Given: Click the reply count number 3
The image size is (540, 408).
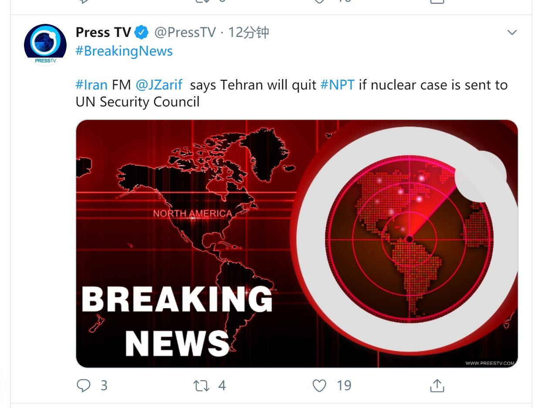Looking at the screenshot, I should 104,385.
